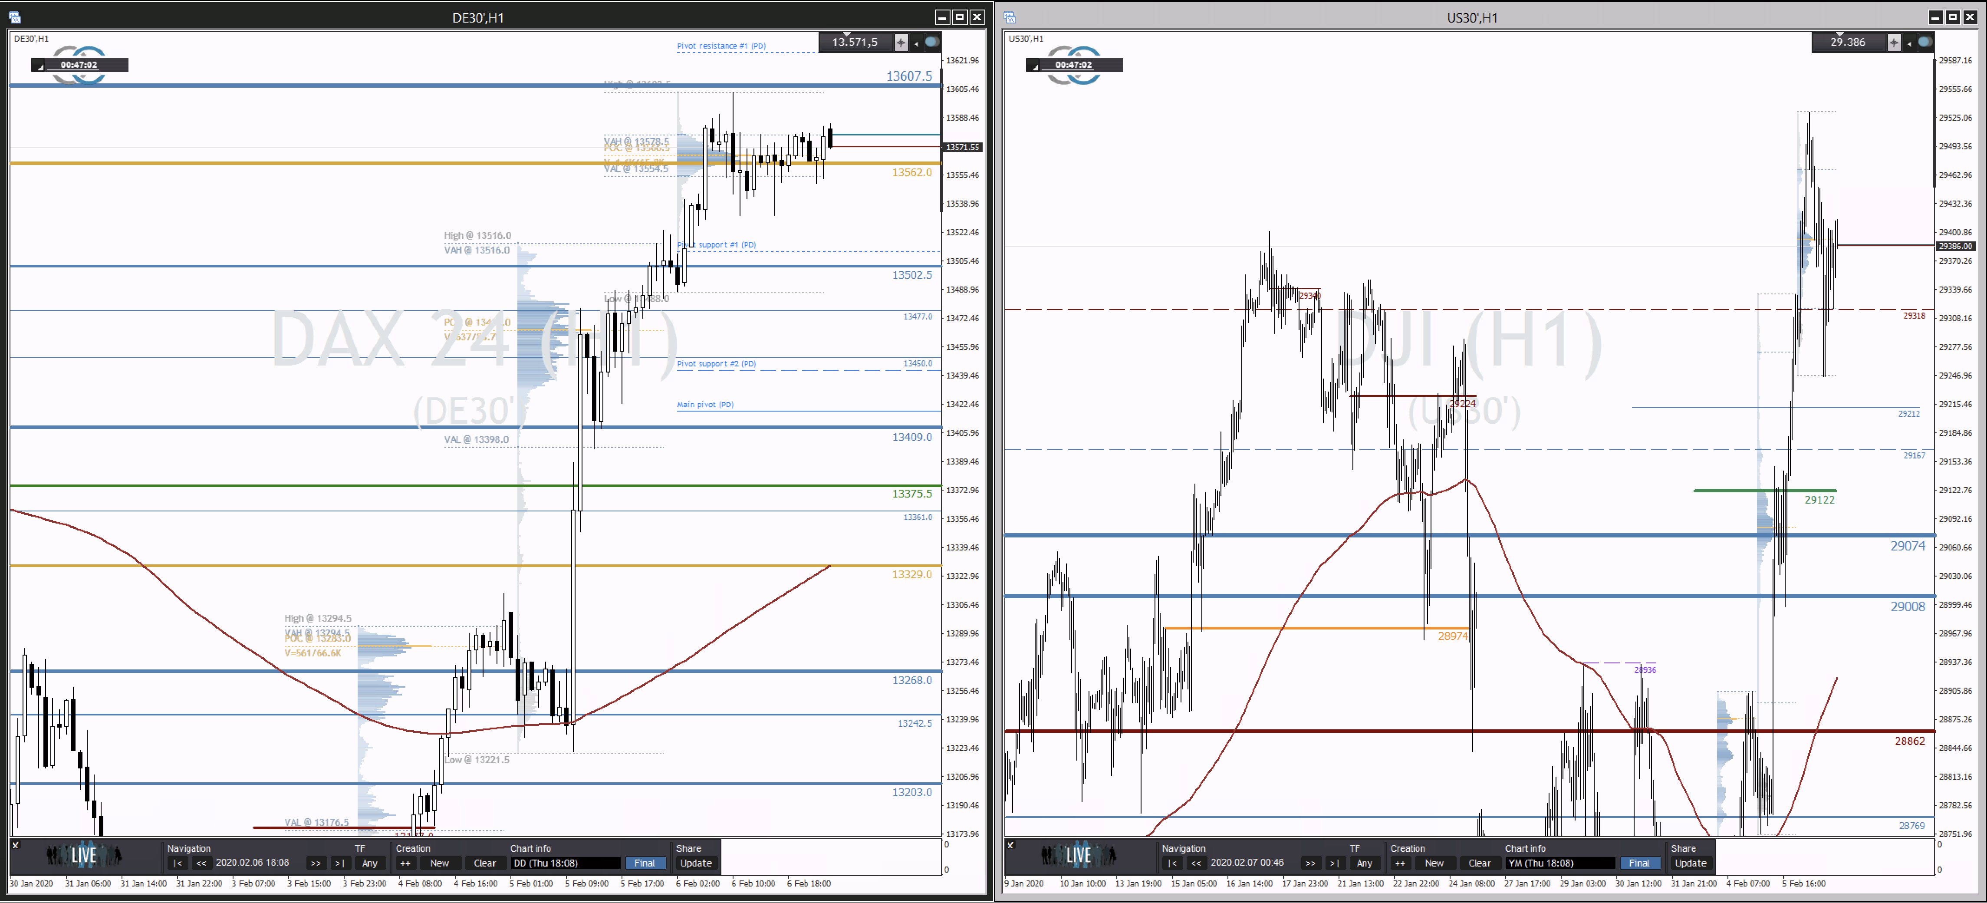Image resolution: width=1987 pixels, height=903 pixels.
Task: Toggle blue round switch in DE30 price panel
Action: pyautogui.click(x=933, y=42)
